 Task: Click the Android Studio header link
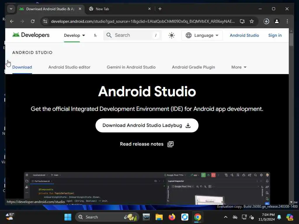(x=244, y=35)
